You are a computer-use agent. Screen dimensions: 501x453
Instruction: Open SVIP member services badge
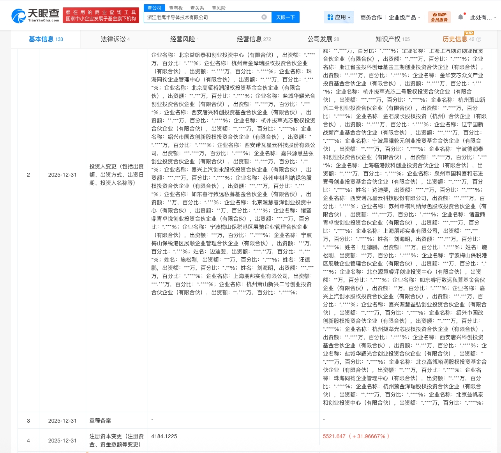pyautogui.click(x=439, y=17)
